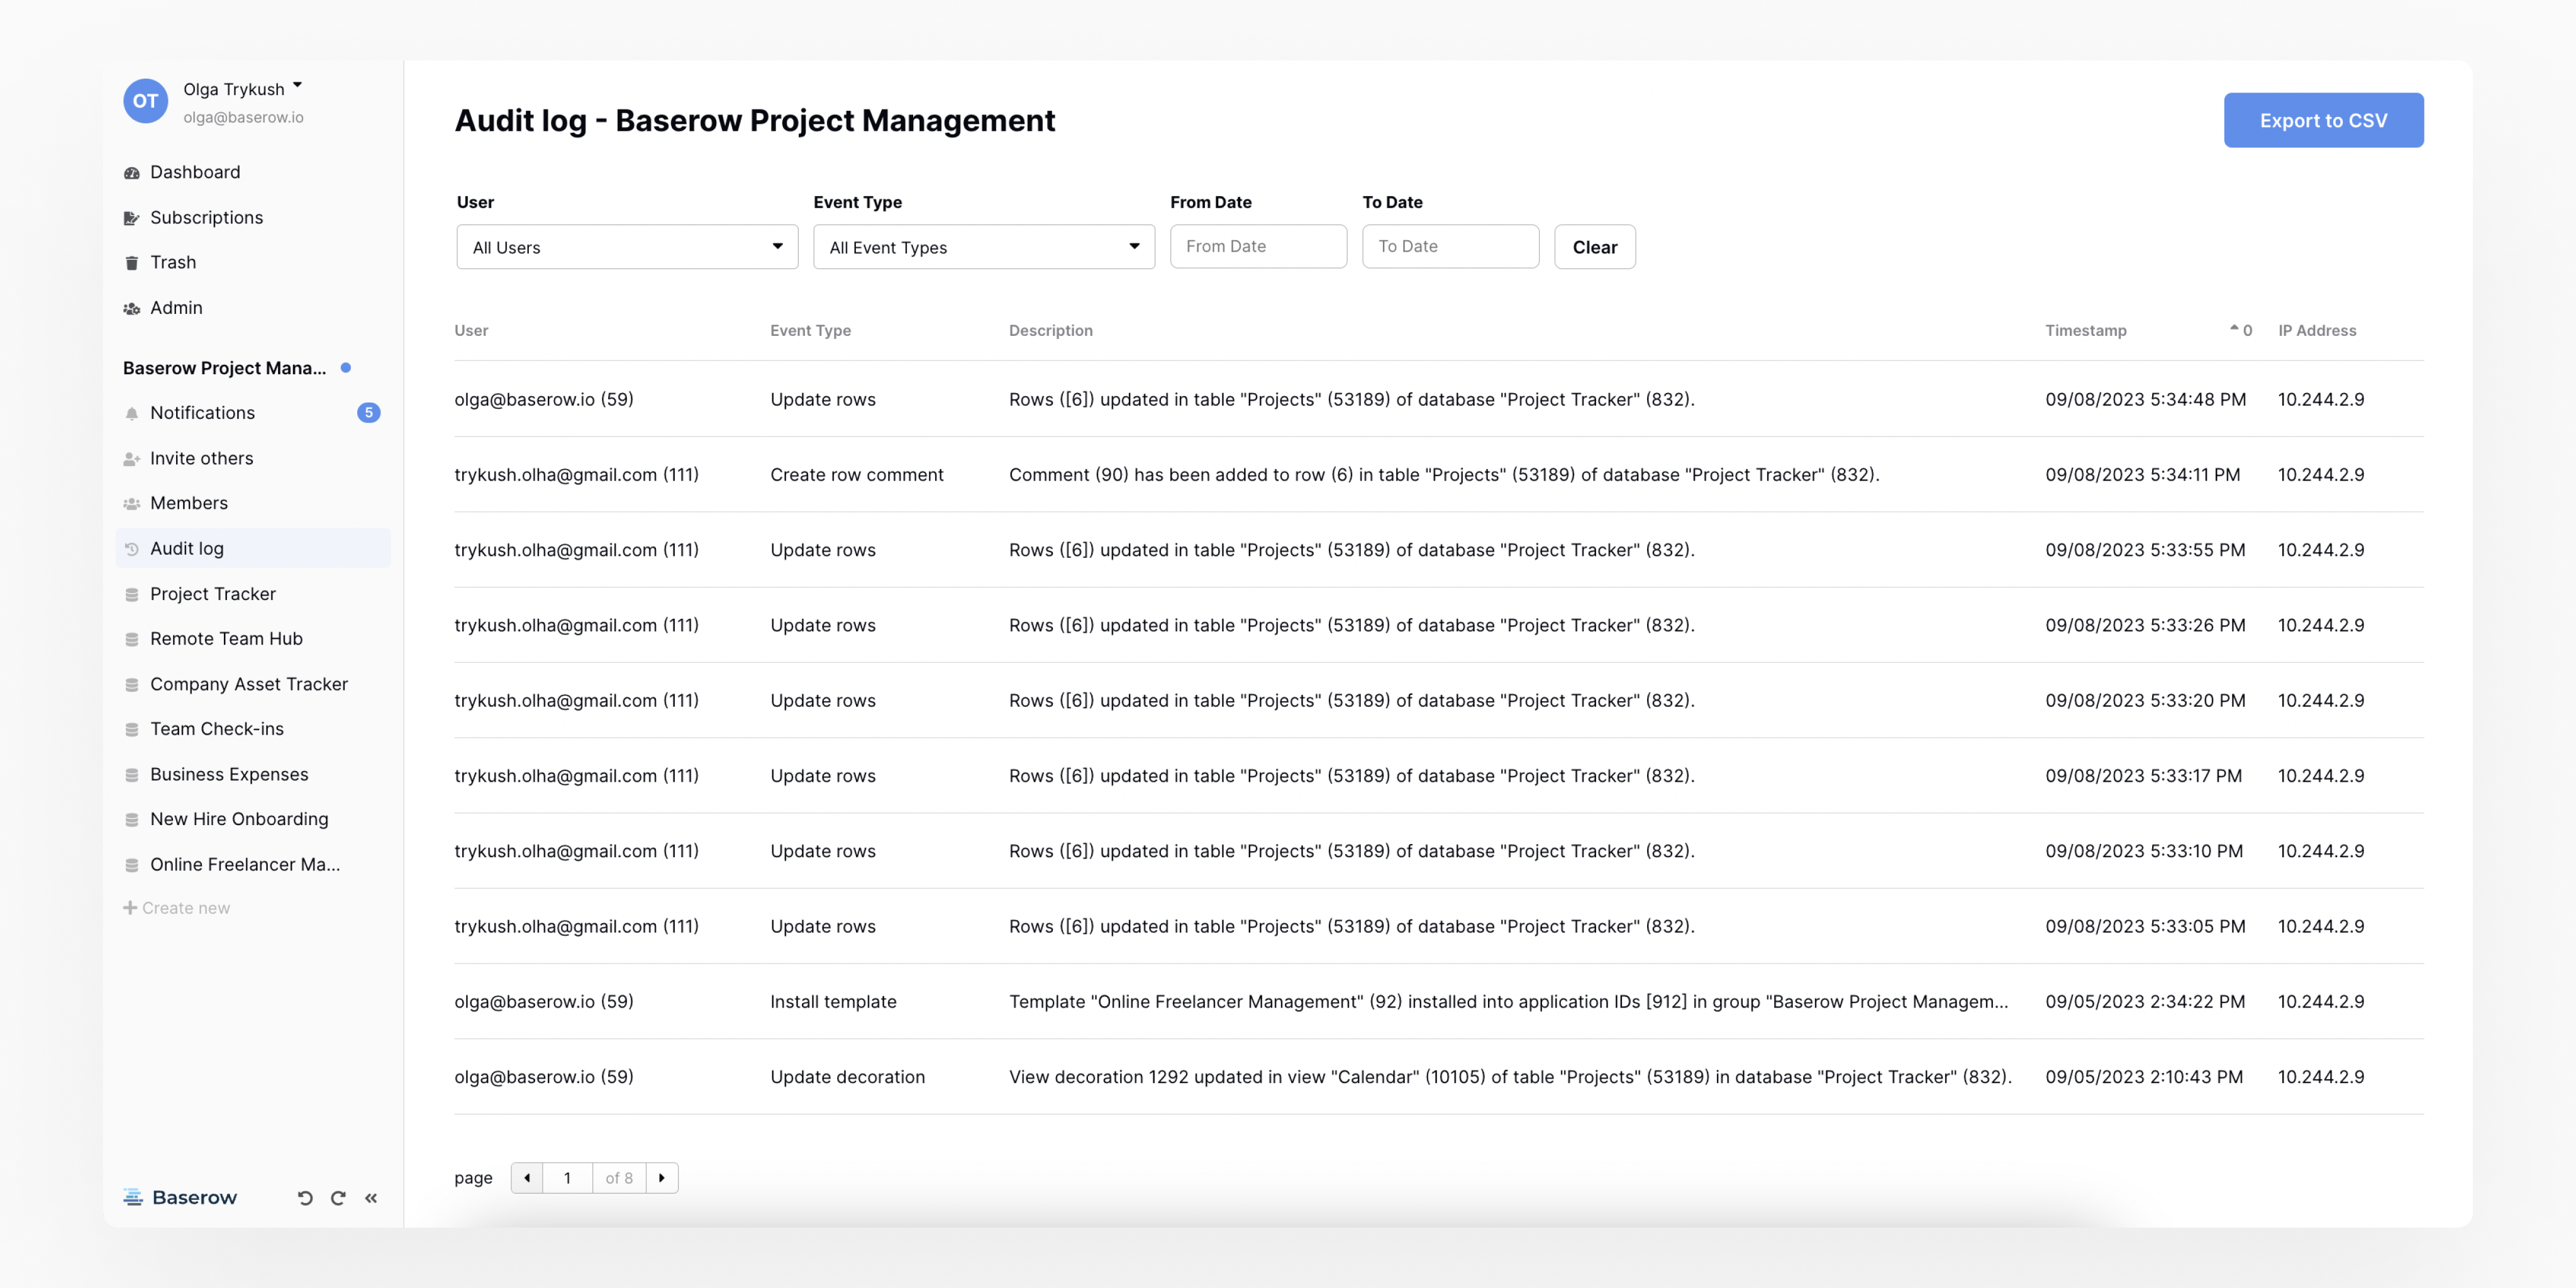Screen dimensions: 2576x1288
Task: Open the Trash section
Action: 173,262
